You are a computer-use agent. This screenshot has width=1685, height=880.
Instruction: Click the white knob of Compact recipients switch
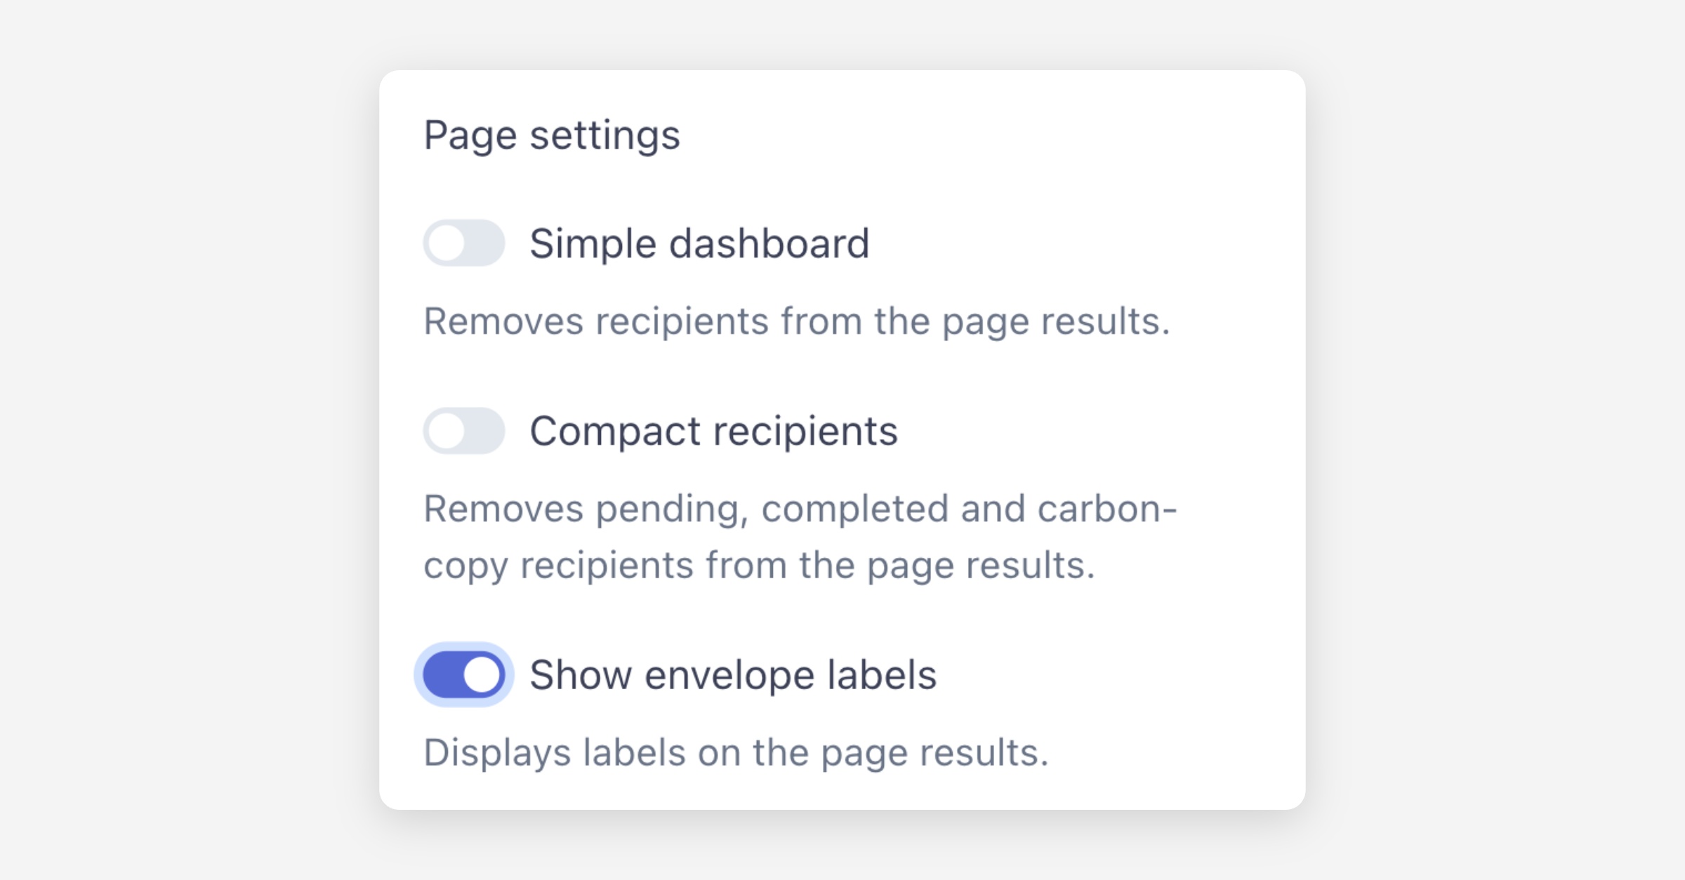coord(447,431)
